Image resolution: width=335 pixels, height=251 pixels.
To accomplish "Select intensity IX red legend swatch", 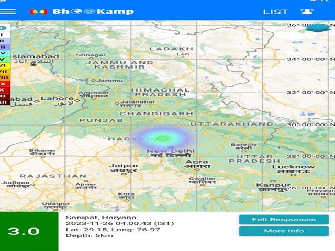I will [5, 84].
